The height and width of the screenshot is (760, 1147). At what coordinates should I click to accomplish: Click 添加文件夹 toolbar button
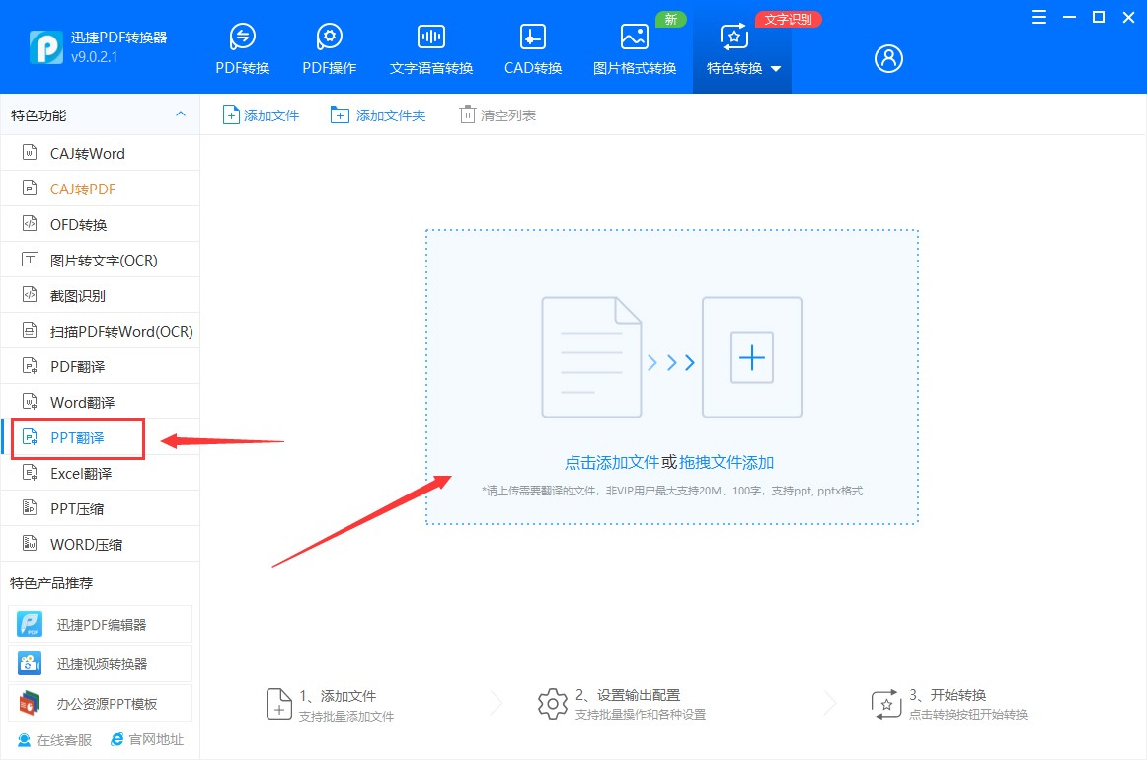(x=377, y=114)
